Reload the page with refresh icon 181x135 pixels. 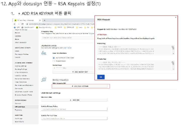(22, 24)
